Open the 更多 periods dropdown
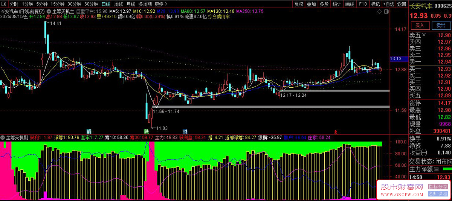Viewport: 452px width, 201px height. click(161, 4)
